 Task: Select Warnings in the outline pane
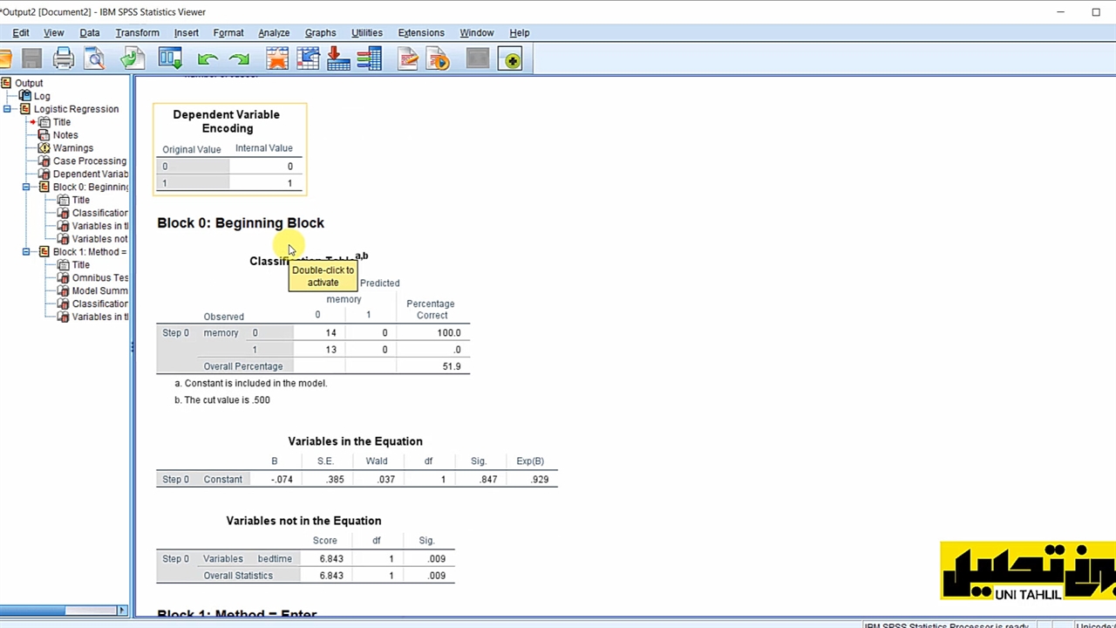pyautogui.click(x=72, y=148)
